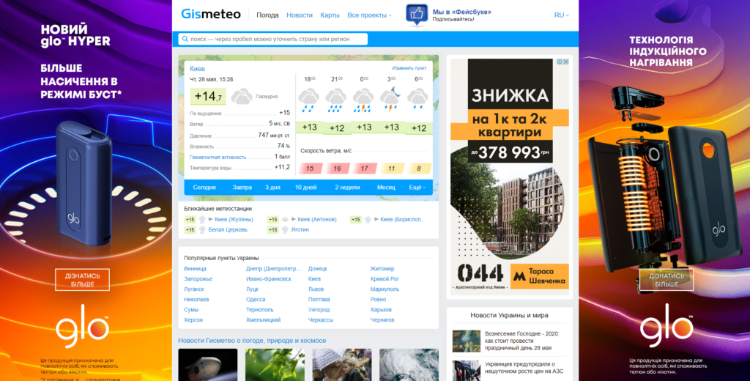Open Киев (Жуляны) weather station
Image resolution: width=750 pixels, height=381 pixels.
click(x=234, y=219)
